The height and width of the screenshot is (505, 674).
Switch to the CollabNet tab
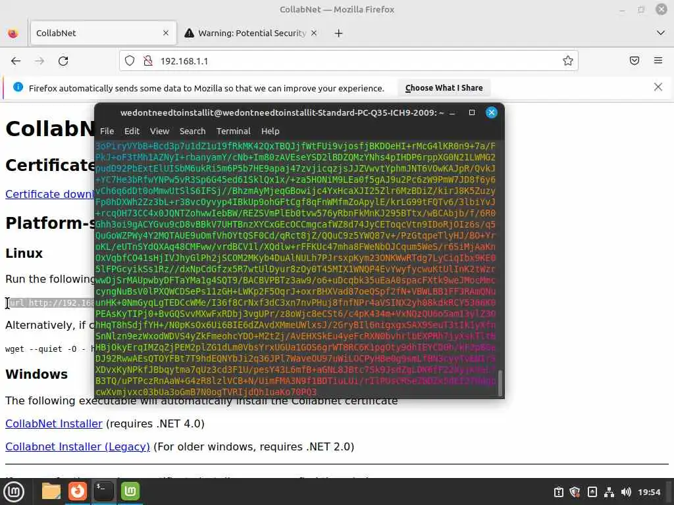click(103, 33)
